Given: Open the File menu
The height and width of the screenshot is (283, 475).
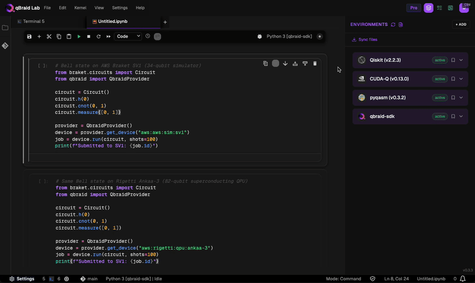Looking at the screenshot, I should (x=47, y=8).
